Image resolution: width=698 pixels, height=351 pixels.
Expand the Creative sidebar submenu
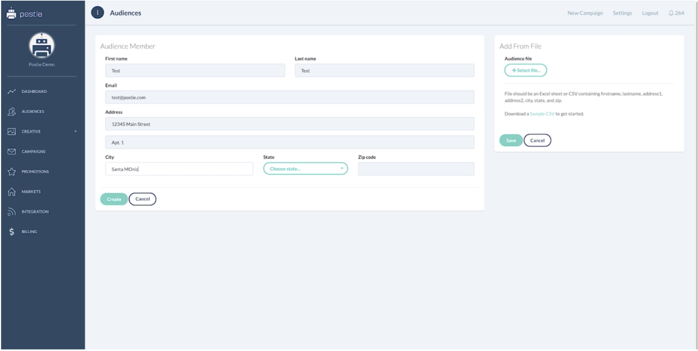click(x=75, y=132)
